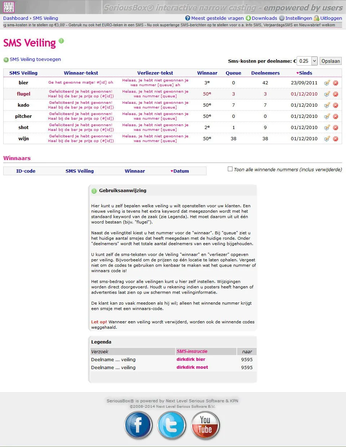The height and width of the screenshot is (447, 346).
Task: Click the Winnaars section heading
Action: [17, 158]
